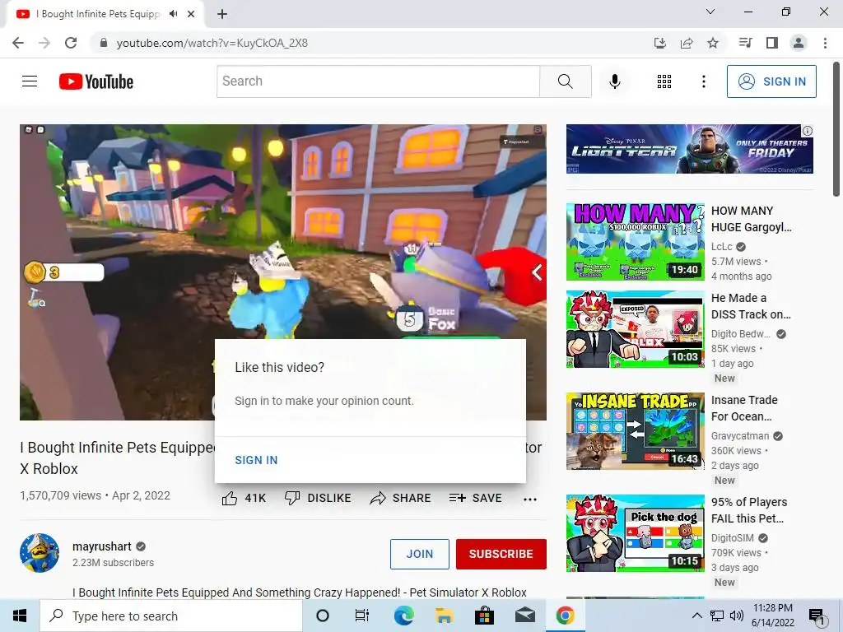The image size is (843, 632).
Task: Mute the tab via the speaker icon
Action: (x=173, y=14)
